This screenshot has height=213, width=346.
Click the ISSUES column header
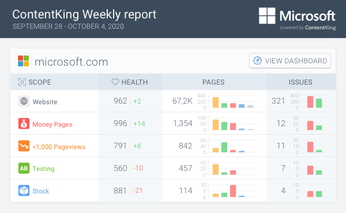pos(300,82)
